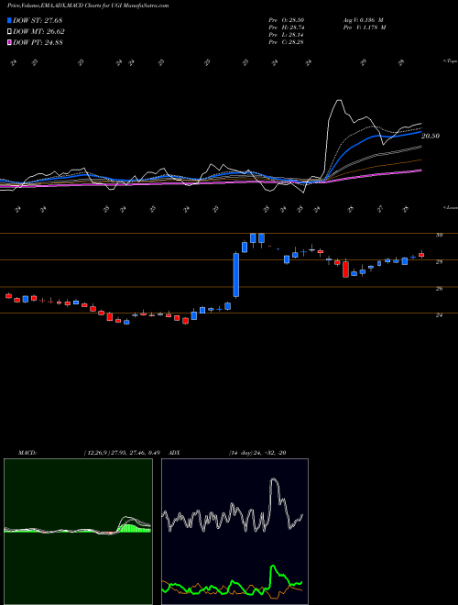Image resolution: width=458 pixels, height=605 pixels.
Task: Click the magenta DOW PT legend swatch
Action: tap(10, 42)
